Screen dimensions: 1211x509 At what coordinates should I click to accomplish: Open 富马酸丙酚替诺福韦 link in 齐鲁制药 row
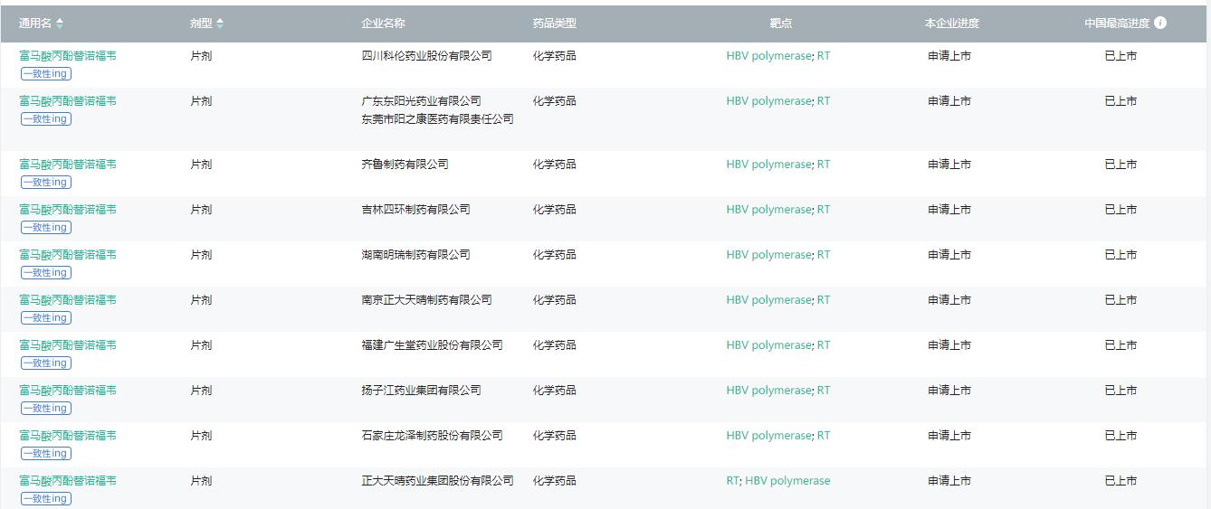[68, 165]
